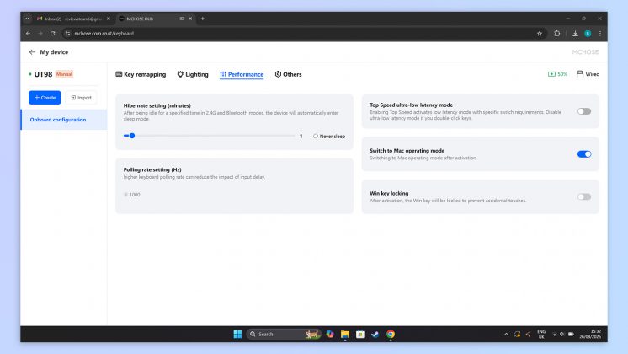This screenshot has height=354, width=628.
Task: Expand the system tray hidden icons chevron
Action: (506, 334)
